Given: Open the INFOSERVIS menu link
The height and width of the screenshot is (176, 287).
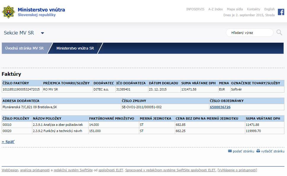Looking at the screenshot, I should (195, 9).
